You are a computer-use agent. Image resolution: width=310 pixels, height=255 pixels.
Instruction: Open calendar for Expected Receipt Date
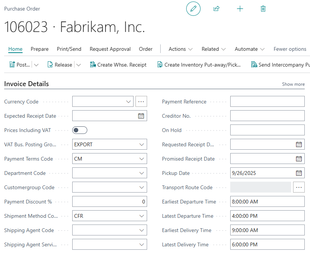point(141,116)
